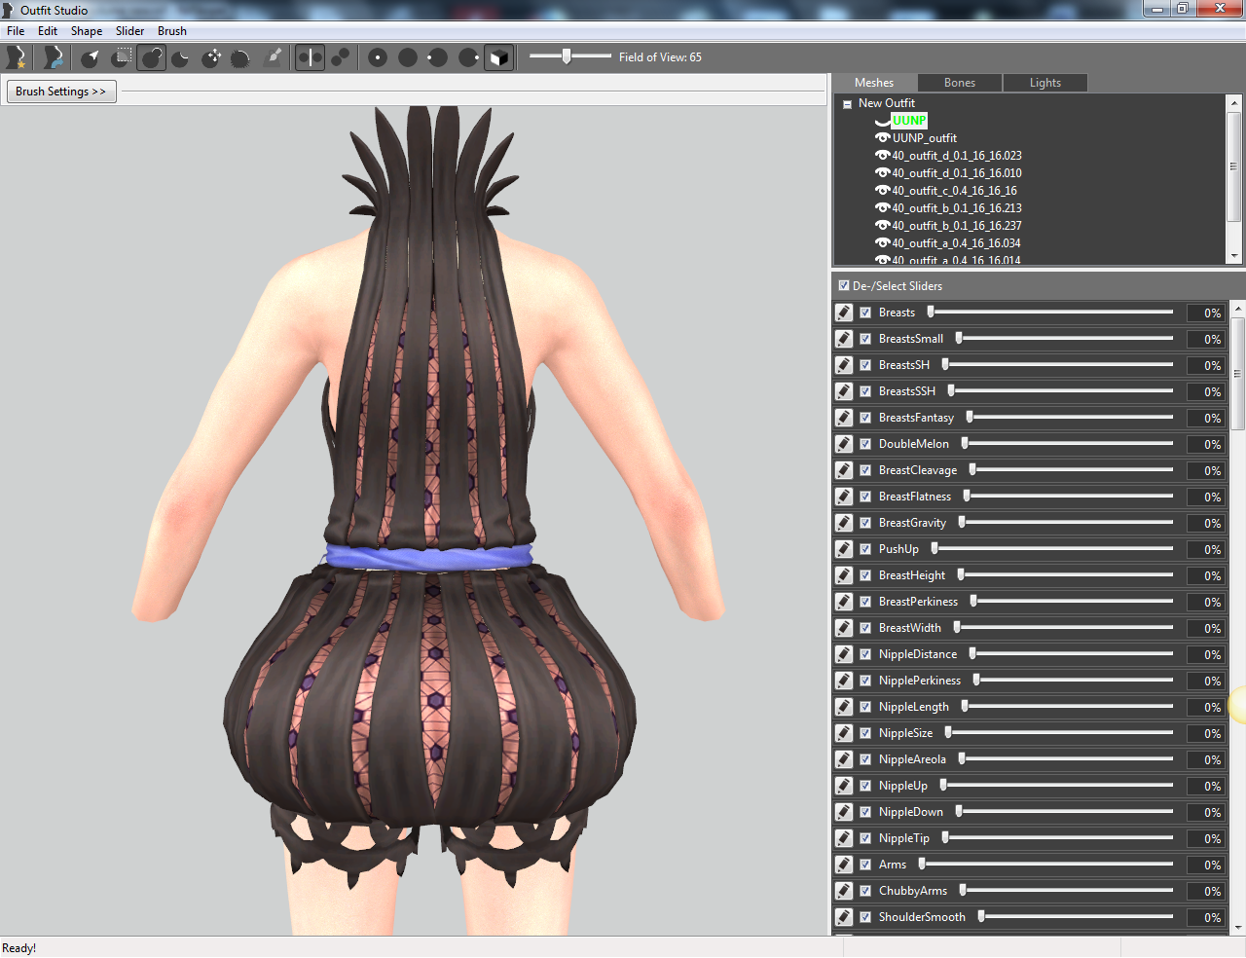This screenshot has height=958, width=1246.
Task: Uncheck the BreastsFantasy slider checkbox
Action: click(x=865, y=418)
